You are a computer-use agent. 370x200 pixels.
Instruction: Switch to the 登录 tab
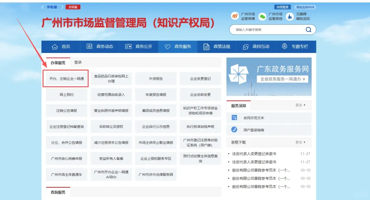(77, 63)
